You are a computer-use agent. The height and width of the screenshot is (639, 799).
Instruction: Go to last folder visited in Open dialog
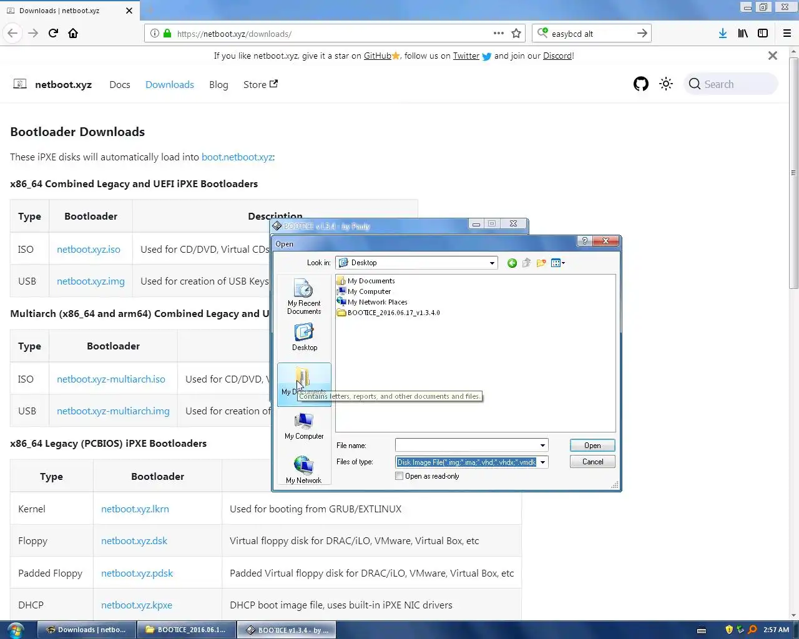(x=512, y=263)
